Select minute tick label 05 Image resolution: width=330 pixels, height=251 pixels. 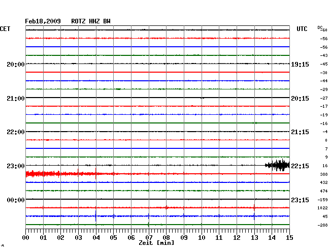[x=113, y=237]
